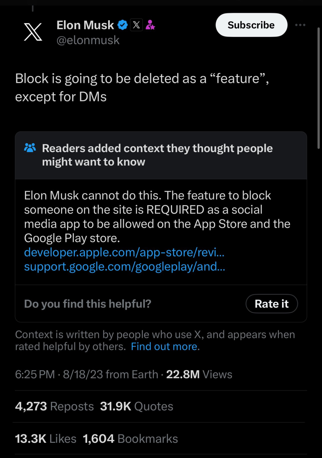Click the X affiliate badge beside name
Viewport: 322px width, 458px height.
(136, 25)
